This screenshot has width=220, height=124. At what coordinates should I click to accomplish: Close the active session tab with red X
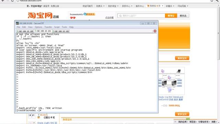coord(155,31)
